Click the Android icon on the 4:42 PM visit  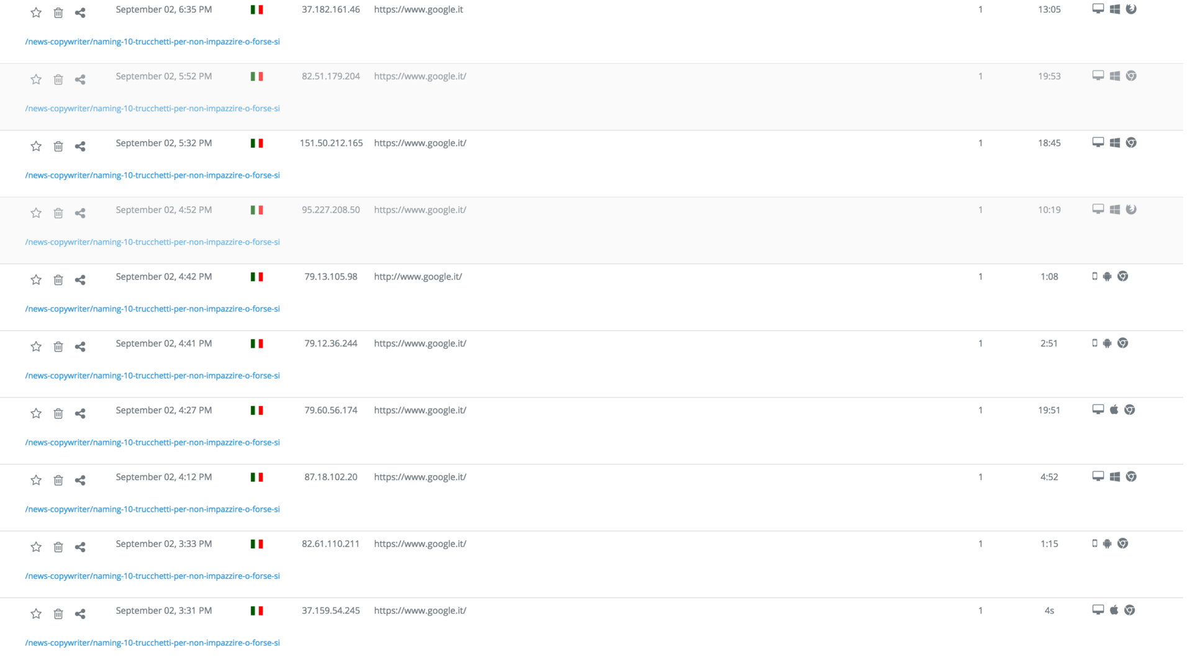[1107, 276]
